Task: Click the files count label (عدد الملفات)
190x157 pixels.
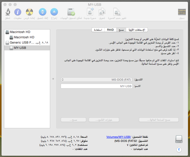Action: pyautogui.click(x=81, y=149)
